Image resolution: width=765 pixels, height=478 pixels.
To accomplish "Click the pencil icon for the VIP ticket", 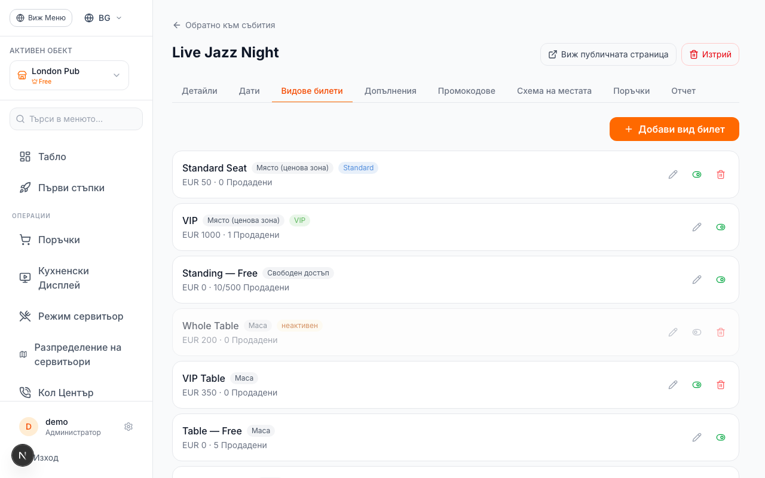I will point(697,227).
